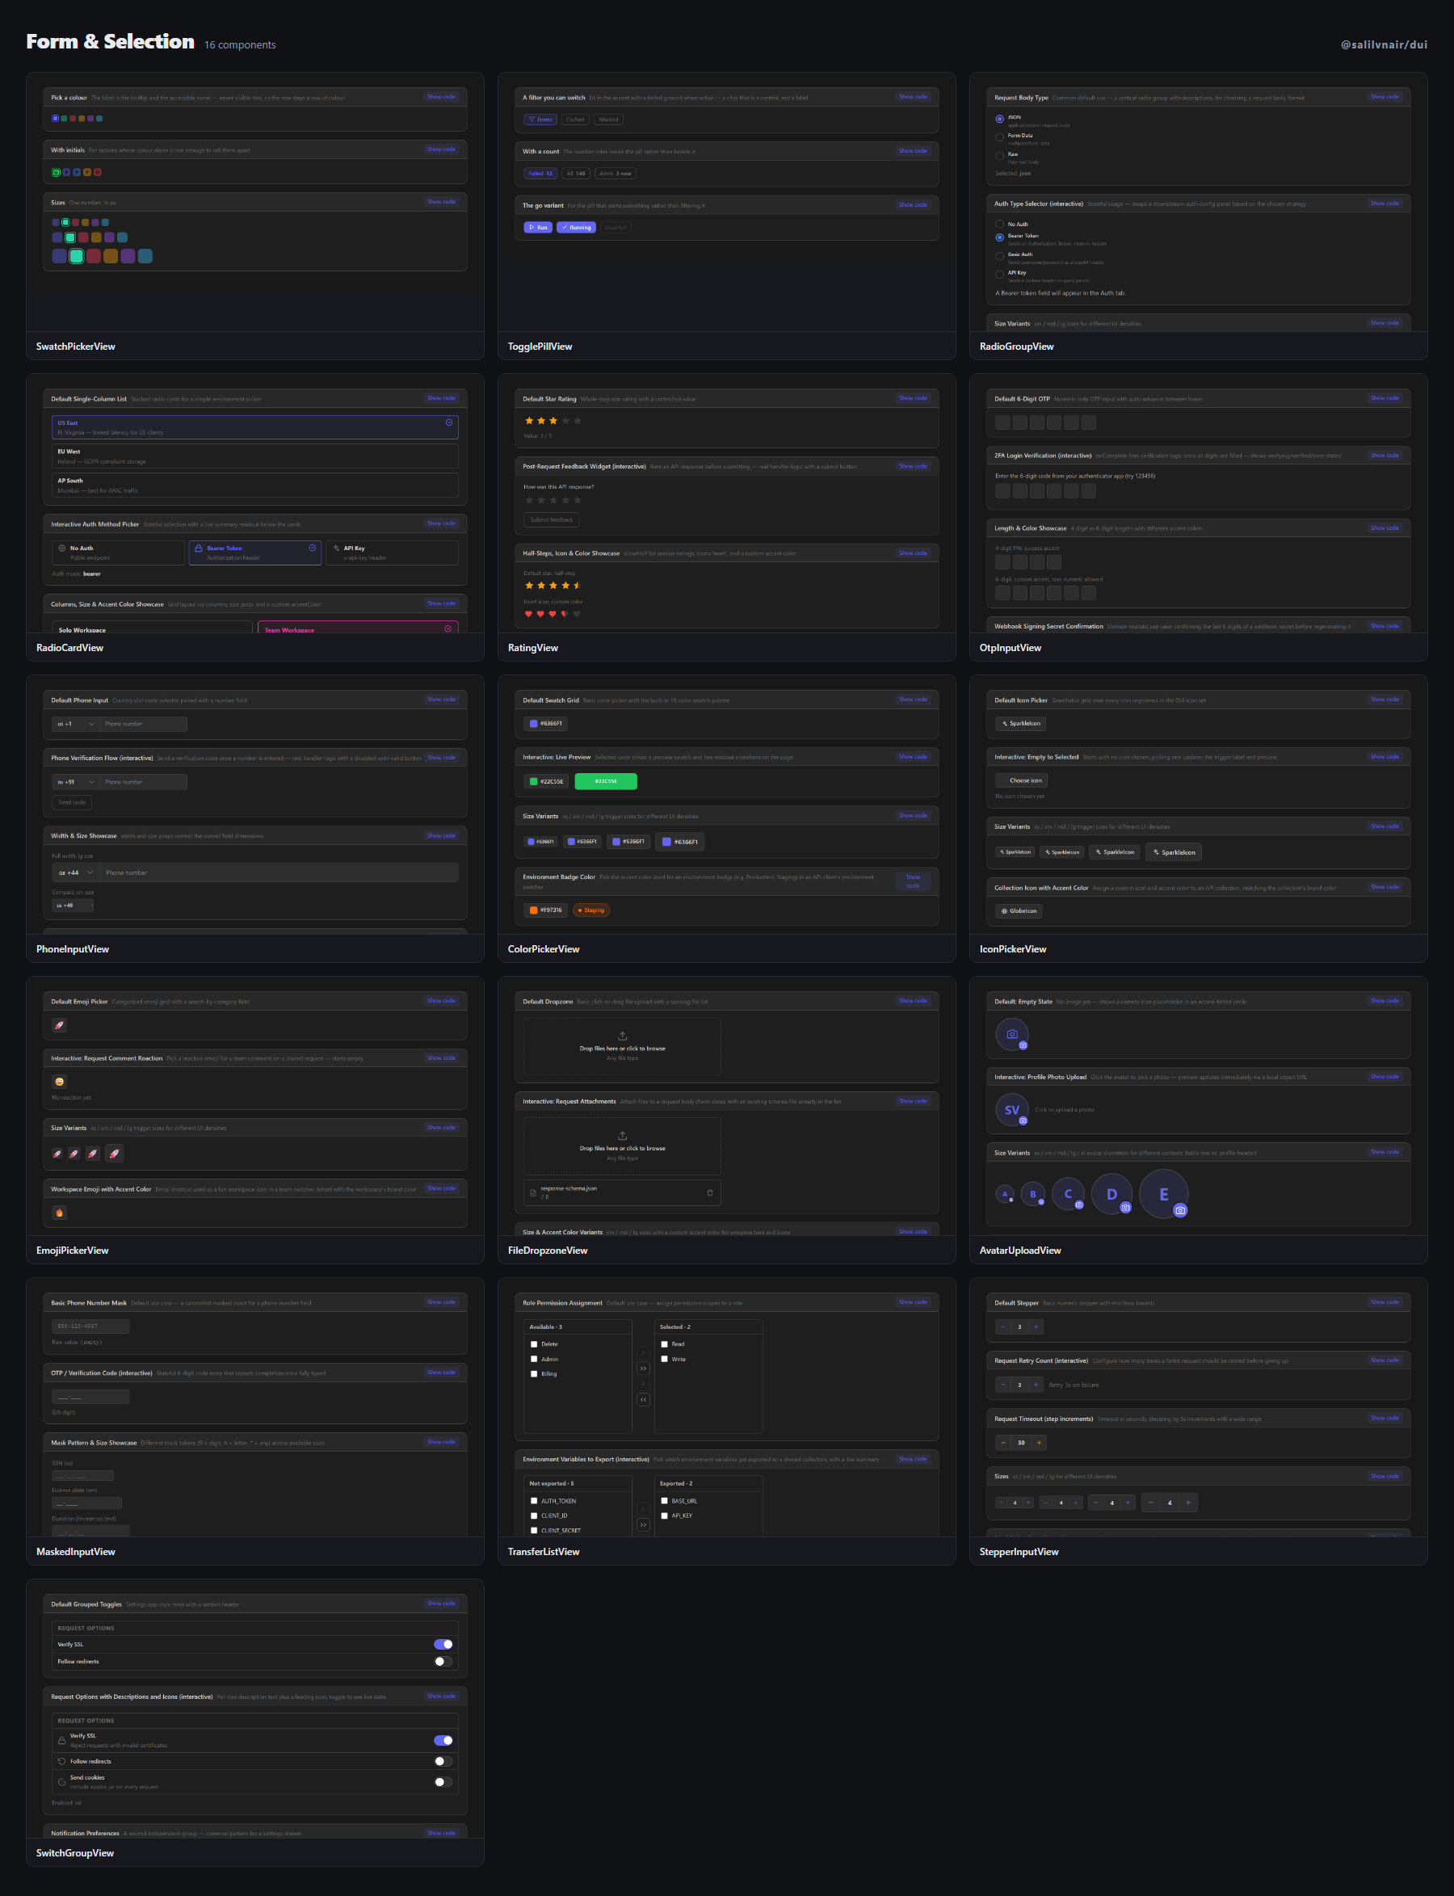Image resolution: width=1454 pixels, height=1896 pixels.
Task: Open the 'Choose icon' picker trigger
Action: click(x=1021, y=780)
